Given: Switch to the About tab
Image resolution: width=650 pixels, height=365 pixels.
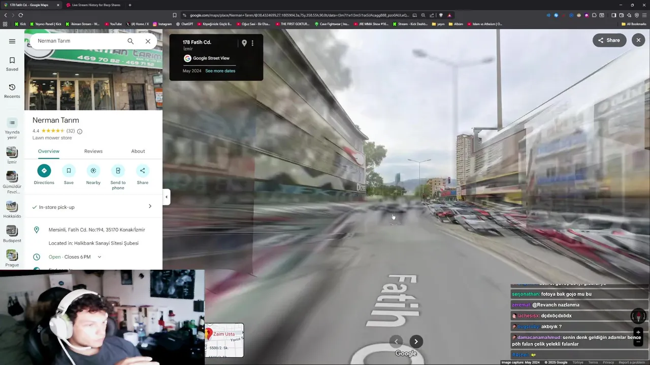Looking at the screenshot, I should (x=138, y=151).
